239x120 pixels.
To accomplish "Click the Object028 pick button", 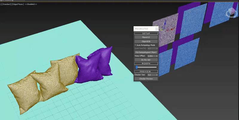I will tap(146, 41).
